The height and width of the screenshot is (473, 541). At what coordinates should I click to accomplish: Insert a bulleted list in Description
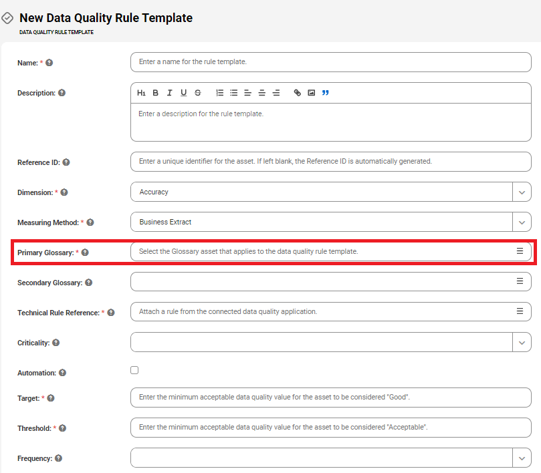(234, 93)
